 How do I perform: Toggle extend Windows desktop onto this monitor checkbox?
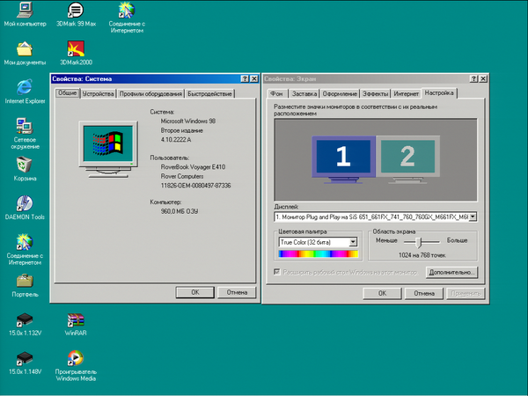coord(277,272)
